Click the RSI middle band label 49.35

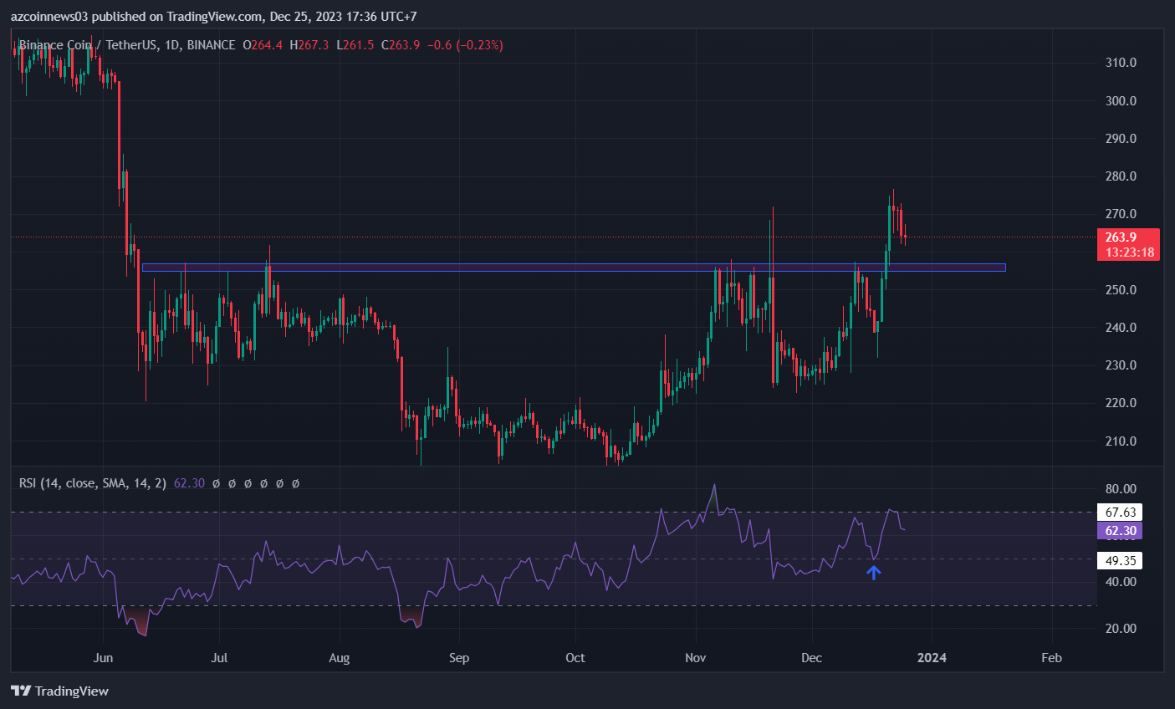tap(1120, 560)
